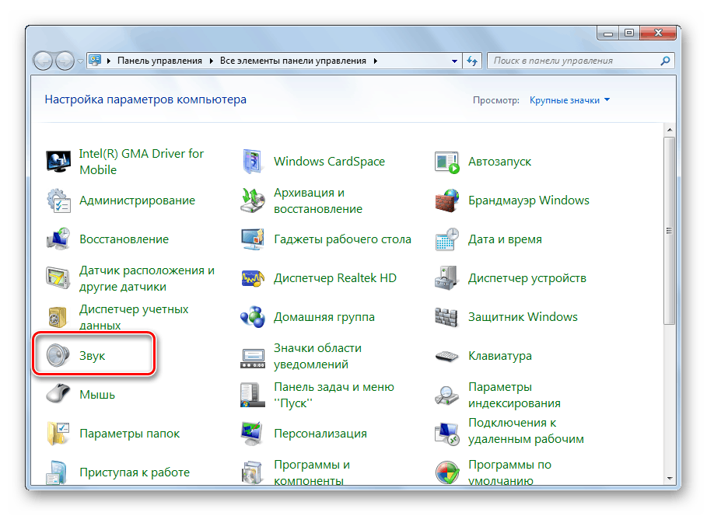Open the Параметры индексирования icon

(x=447, y=394)
